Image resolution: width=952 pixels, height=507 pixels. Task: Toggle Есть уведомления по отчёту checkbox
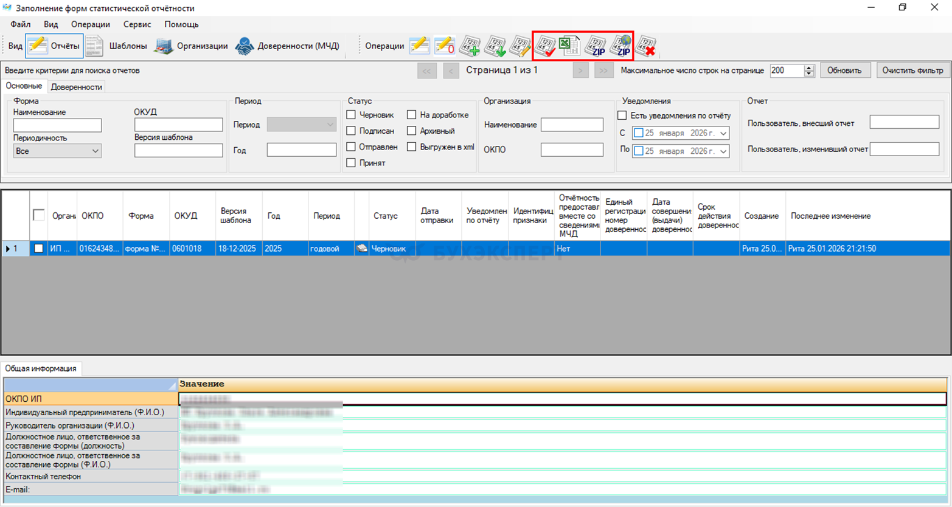(622, 116)
